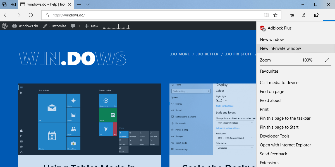Open .DO BETTER navigation link
This screenshot has width=335, height=167.
point(207,54)
